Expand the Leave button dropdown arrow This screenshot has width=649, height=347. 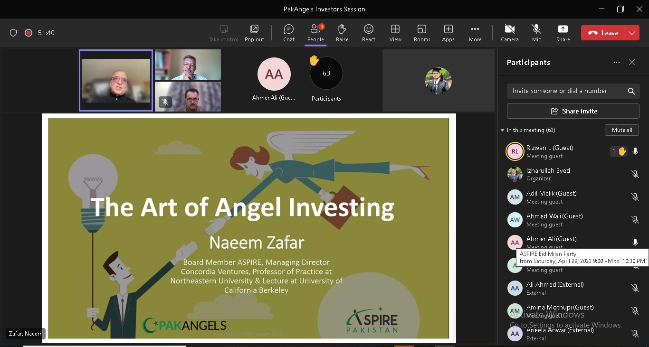(x=632, y=33)
